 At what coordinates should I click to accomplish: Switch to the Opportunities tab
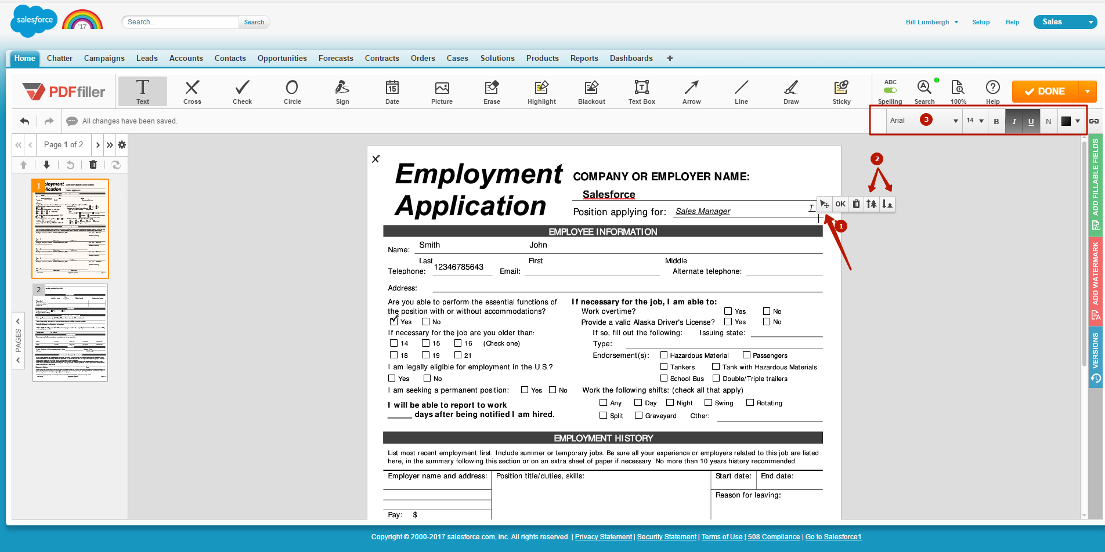click(282, 58)
